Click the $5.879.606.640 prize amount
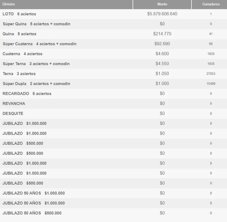 click(162, 14)
